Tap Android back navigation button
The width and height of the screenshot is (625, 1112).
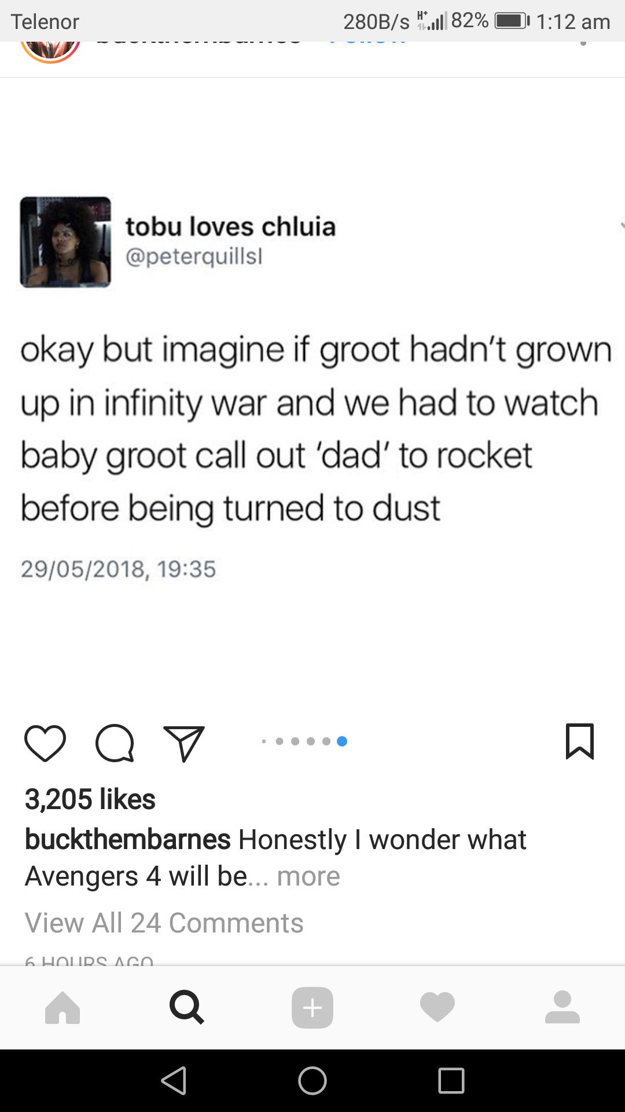click(174, 1081)
